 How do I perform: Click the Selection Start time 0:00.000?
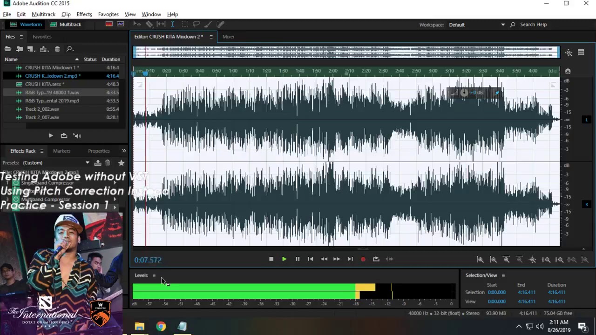point(496,293)
